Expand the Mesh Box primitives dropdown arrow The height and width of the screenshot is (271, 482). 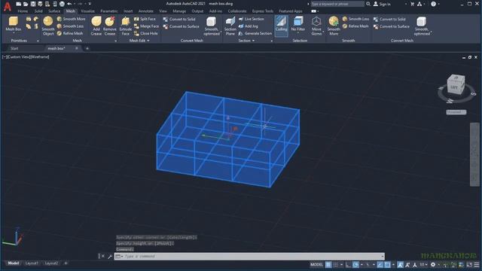tap(14, 32)
